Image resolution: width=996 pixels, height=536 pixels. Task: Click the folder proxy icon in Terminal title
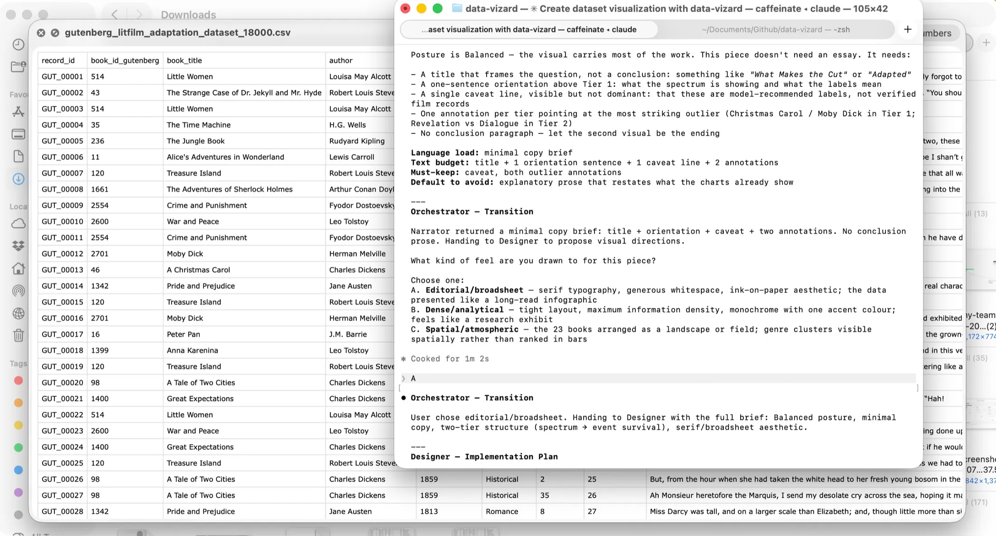click(457, 8)
